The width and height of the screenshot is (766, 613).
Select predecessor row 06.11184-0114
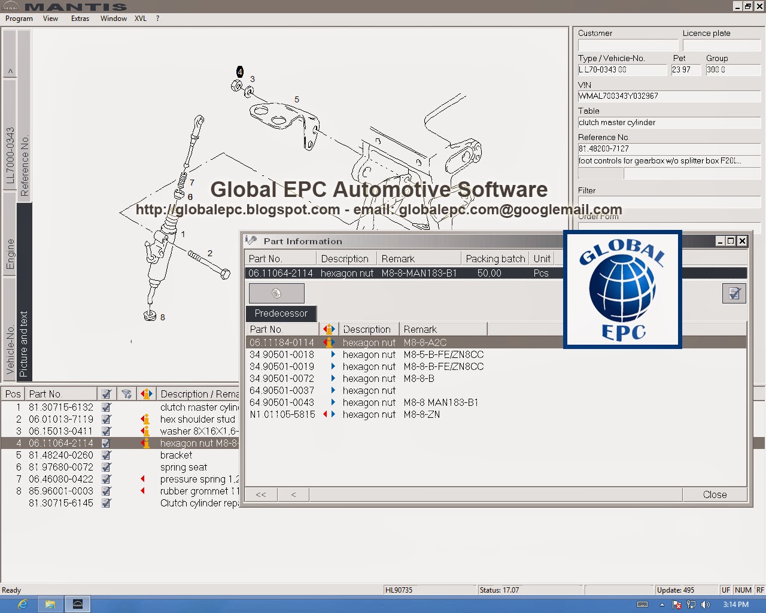[496, 342]
